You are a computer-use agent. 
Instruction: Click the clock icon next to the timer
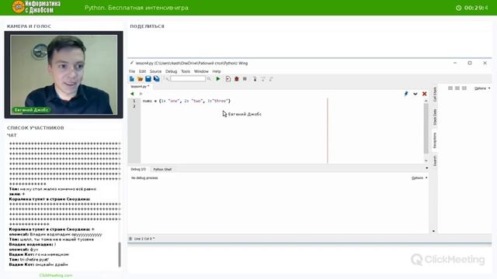[x=458, y=8]
